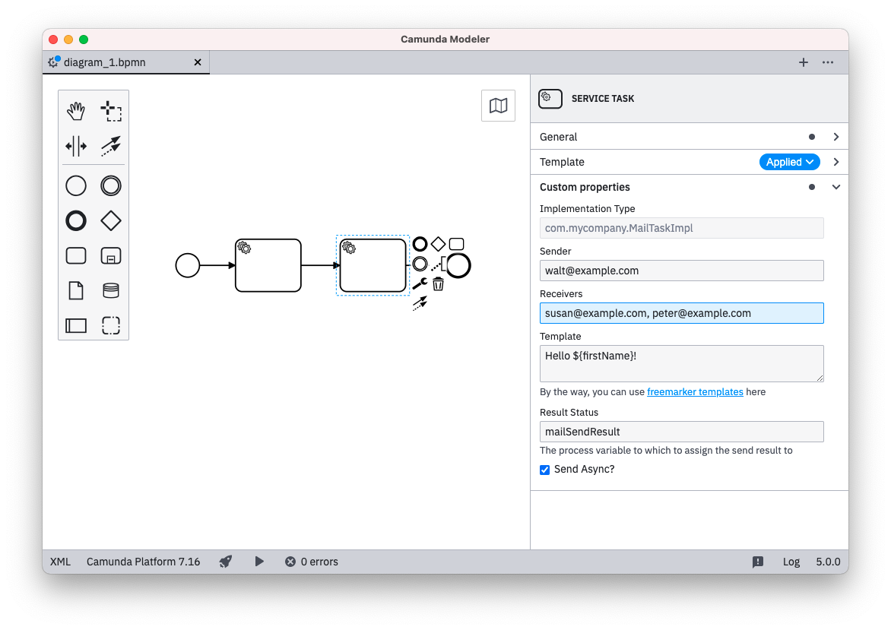Open the freemarker templates link
Image resolution: width=891 pixels, height=630 pixels.
(x=695, y=391)
